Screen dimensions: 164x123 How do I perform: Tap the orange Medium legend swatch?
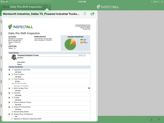[x=81, y=43]
